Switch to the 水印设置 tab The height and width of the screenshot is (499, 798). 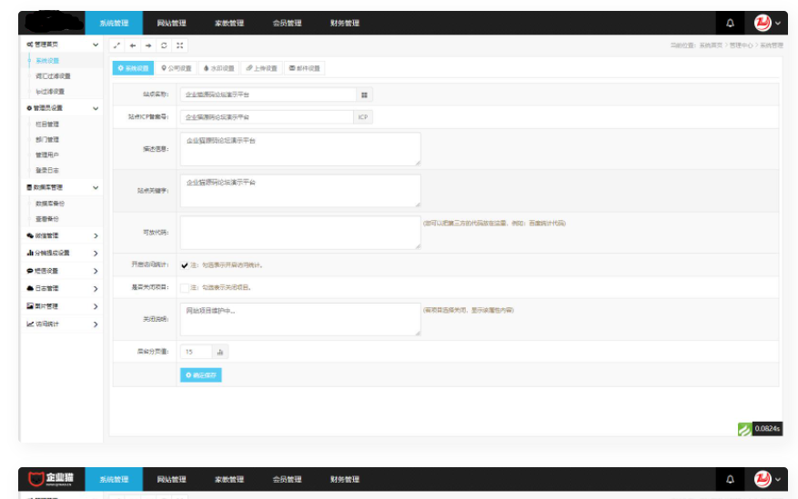(x=218, y=68)
